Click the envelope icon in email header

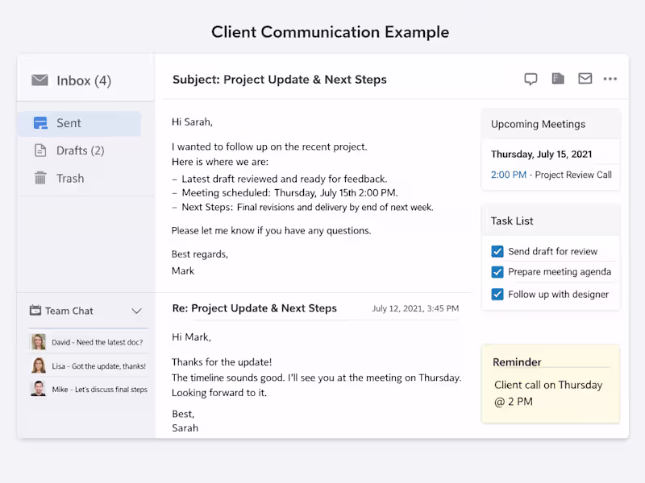coord(585,78)
